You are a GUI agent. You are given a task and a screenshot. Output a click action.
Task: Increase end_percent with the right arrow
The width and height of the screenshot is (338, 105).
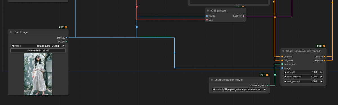click(321, 81)
